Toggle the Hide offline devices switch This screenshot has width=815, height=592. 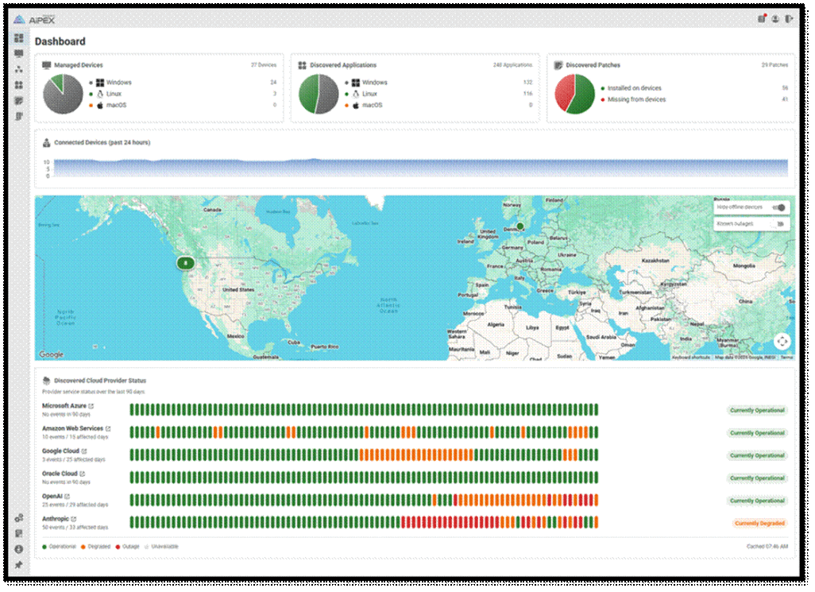[x=779, y=207]
